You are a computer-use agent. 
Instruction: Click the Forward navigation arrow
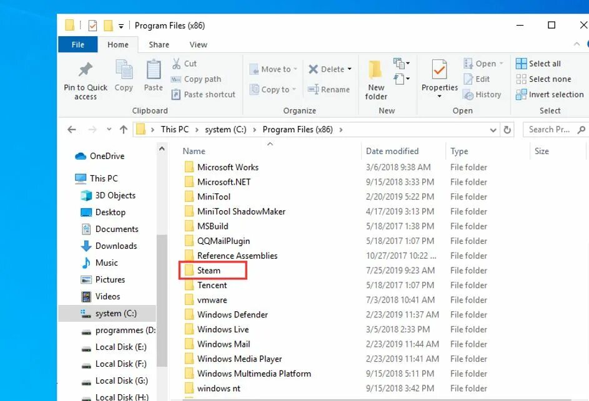(x=92, y=130)
